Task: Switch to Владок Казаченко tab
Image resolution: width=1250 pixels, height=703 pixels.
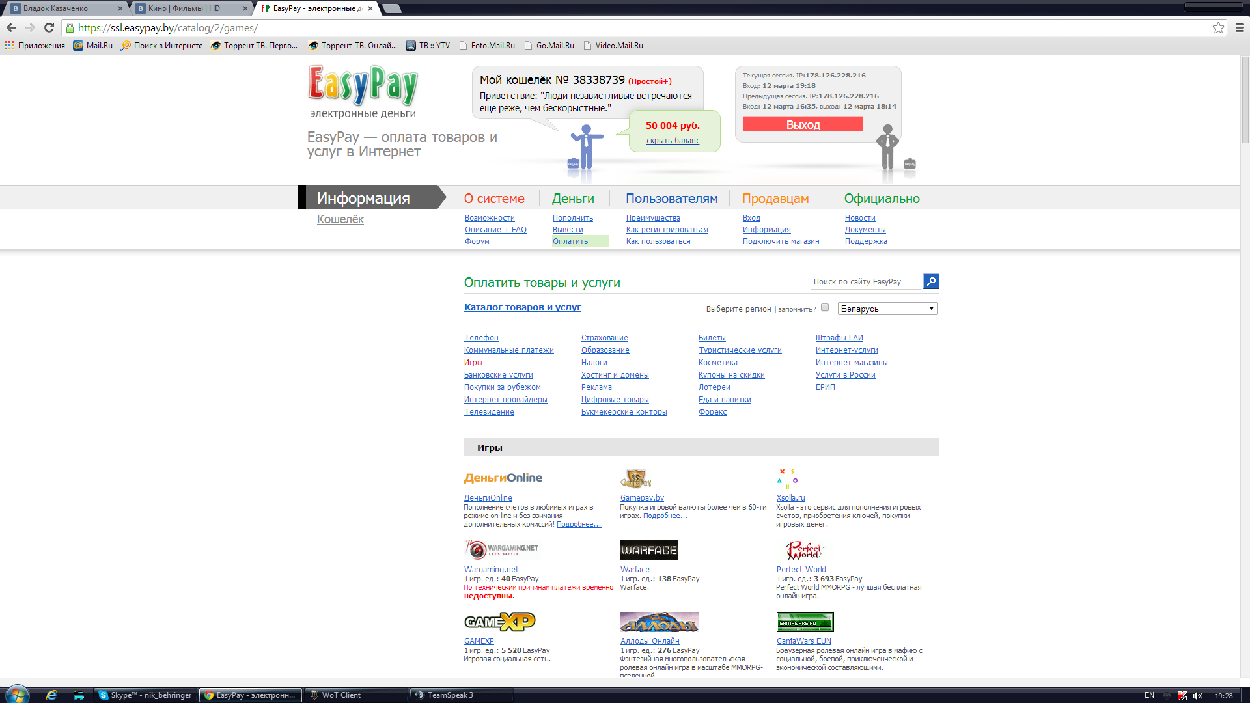Action: click(x=66, y=8)
